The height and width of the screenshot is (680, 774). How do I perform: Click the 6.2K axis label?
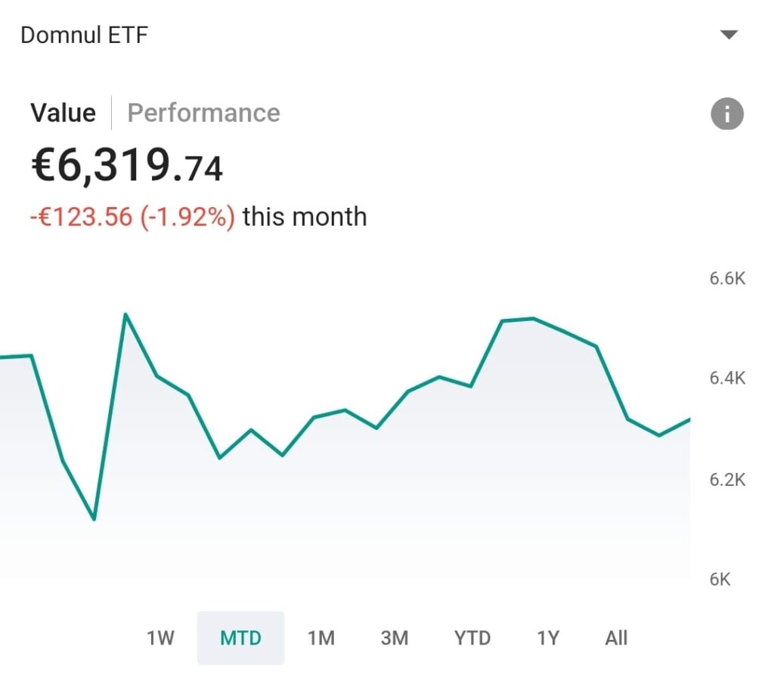727,480
